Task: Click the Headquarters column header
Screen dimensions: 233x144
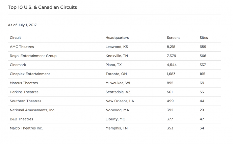Action: coord(117,37)
